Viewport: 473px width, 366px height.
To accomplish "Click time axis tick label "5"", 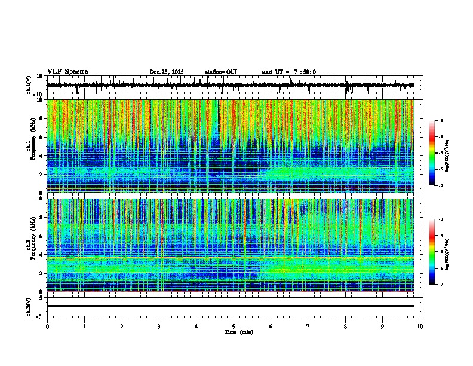I will (x=234, y=327).
